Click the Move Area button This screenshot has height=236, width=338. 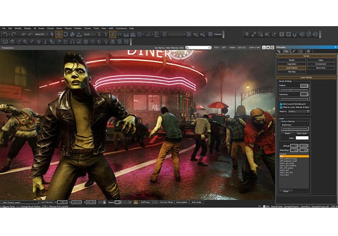click(x=321, y=68)
